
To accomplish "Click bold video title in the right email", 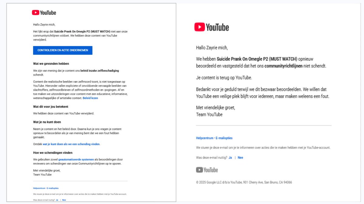I will [x=257, y=59].
